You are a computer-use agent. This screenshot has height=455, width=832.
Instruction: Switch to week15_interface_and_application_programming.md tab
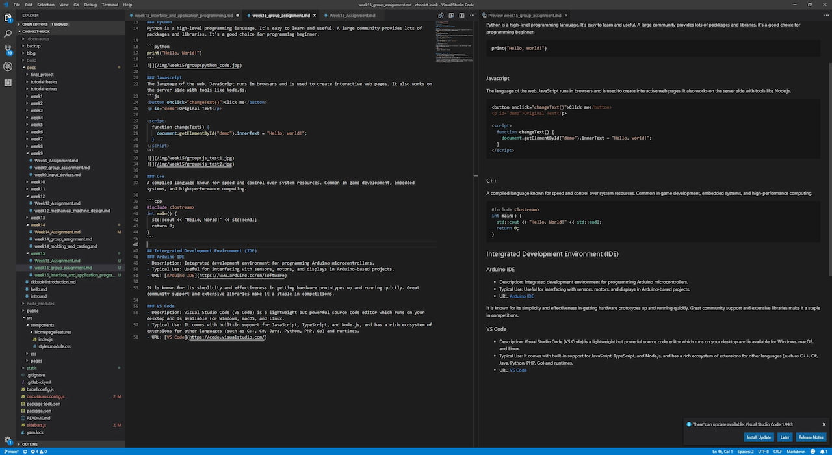183,14
